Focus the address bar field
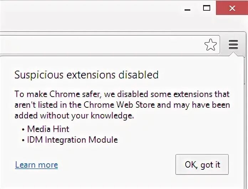Screen dimensions: 248x189 point(100,45)
